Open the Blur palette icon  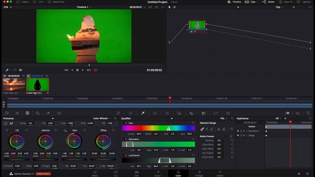coord(191,113)
